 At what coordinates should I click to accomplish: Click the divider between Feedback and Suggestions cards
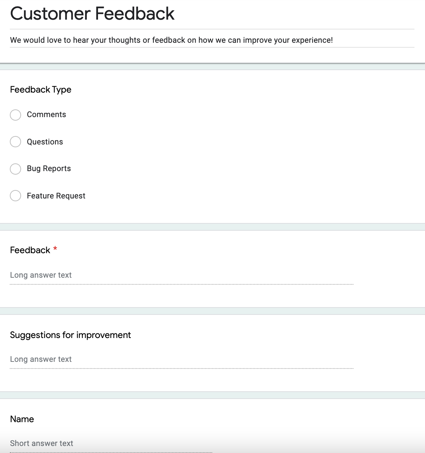tap(212, 311)
